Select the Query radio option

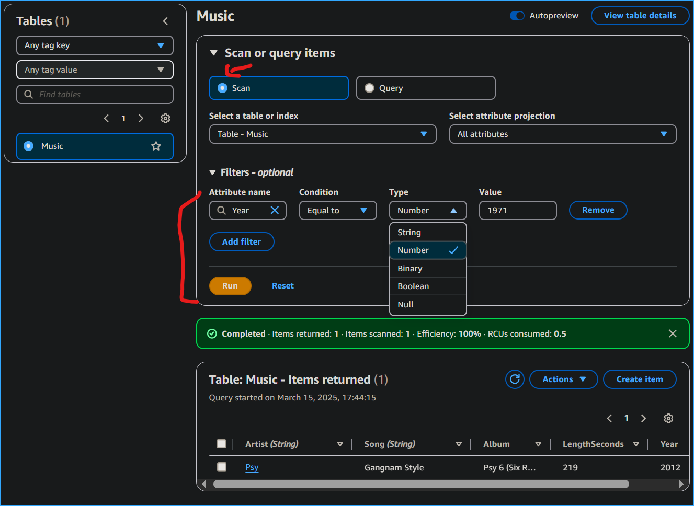point(370,88)
